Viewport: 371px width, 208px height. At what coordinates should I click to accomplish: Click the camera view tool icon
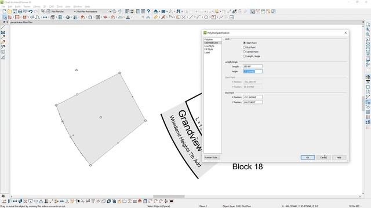click(x=163, y=12)
